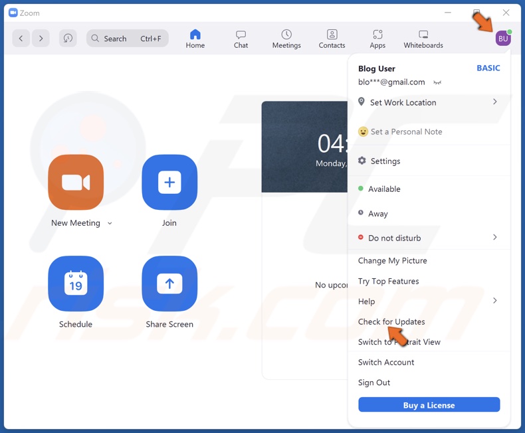Expand the Do not disturb submenu
The image size is (525, 433).
(494, 237)
